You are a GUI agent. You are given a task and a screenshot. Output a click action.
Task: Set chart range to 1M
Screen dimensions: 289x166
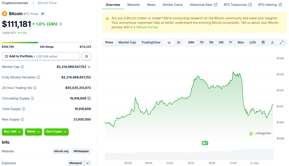[x=211, y=42]
